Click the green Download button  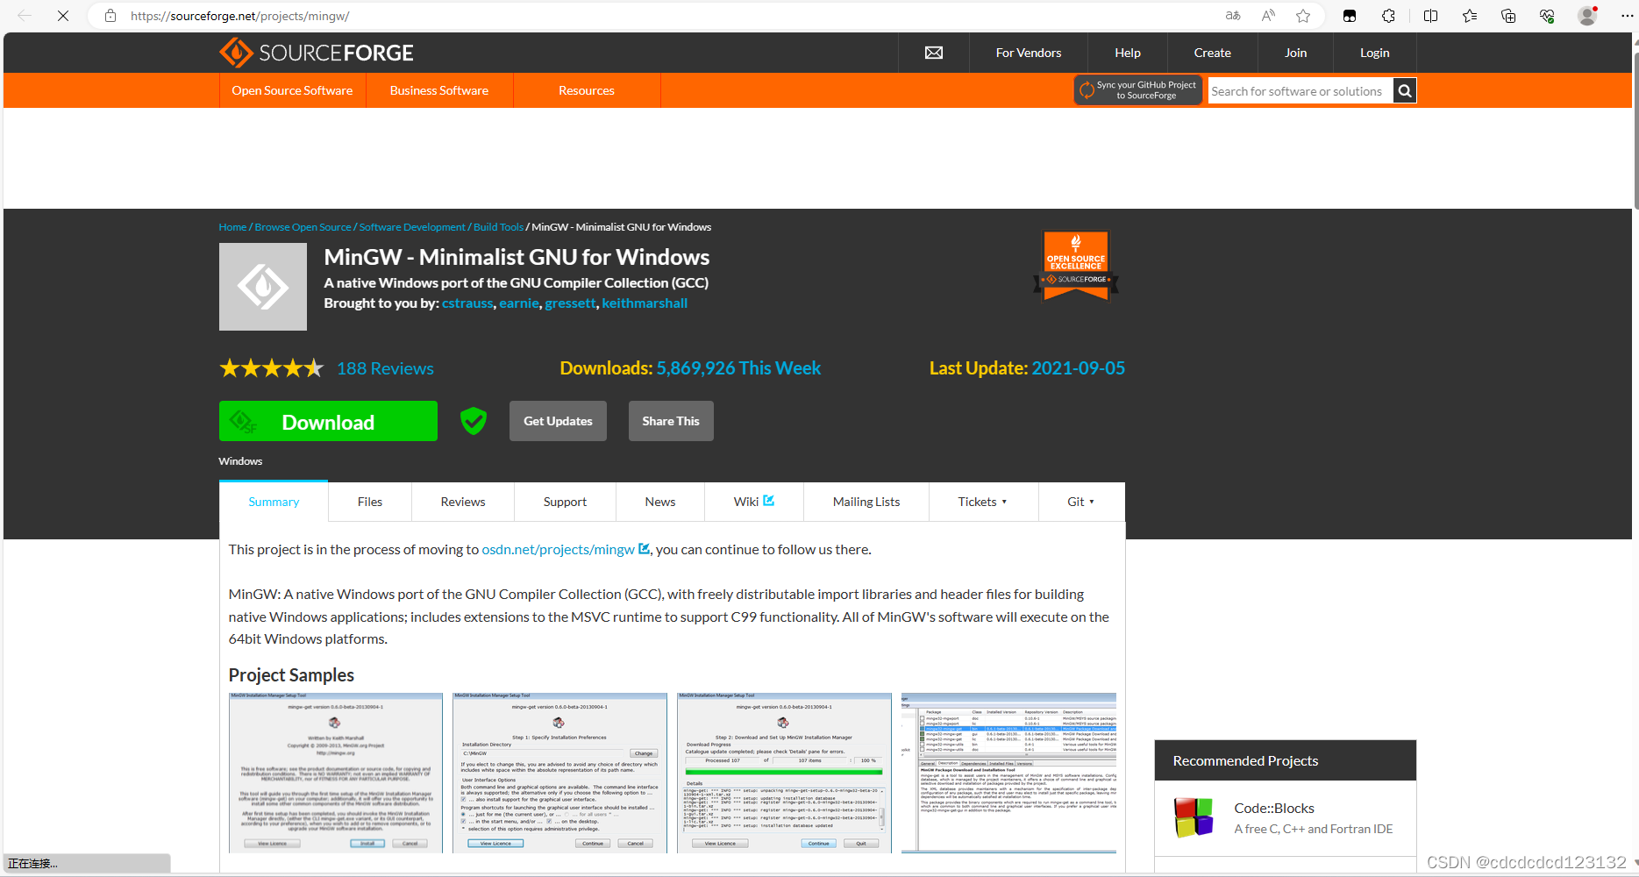click(x=328, y=421)
